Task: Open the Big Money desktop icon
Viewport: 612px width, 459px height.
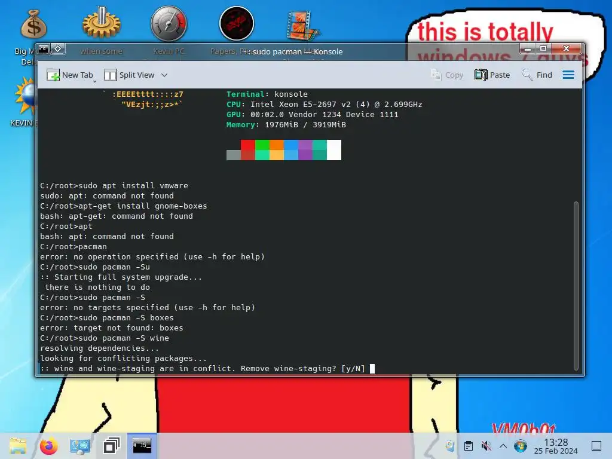Action: pos(33,24)
